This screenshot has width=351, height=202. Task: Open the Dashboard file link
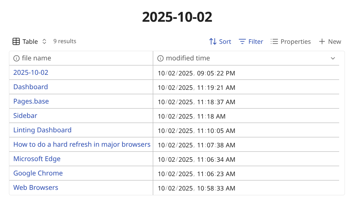coord(30,87)
